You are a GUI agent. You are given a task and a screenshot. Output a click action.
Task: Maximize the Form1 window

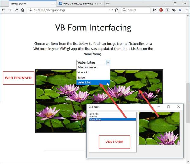click(x=168, y=107)
